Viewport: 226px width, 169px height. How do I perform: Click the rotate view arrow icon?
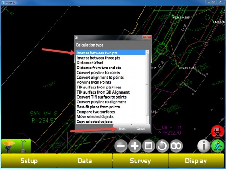pyautogui.click(x=162, y=146)
